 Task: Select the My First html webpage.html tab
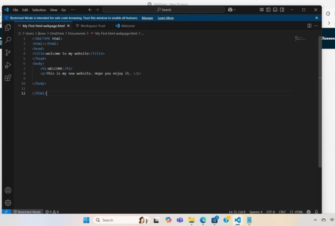click(43, 26)
